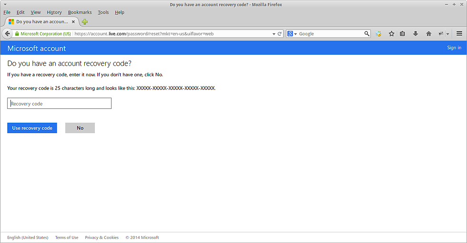Go to the Home page icon
The width and height of the screenshot is (467, 243).
(428, 34)
